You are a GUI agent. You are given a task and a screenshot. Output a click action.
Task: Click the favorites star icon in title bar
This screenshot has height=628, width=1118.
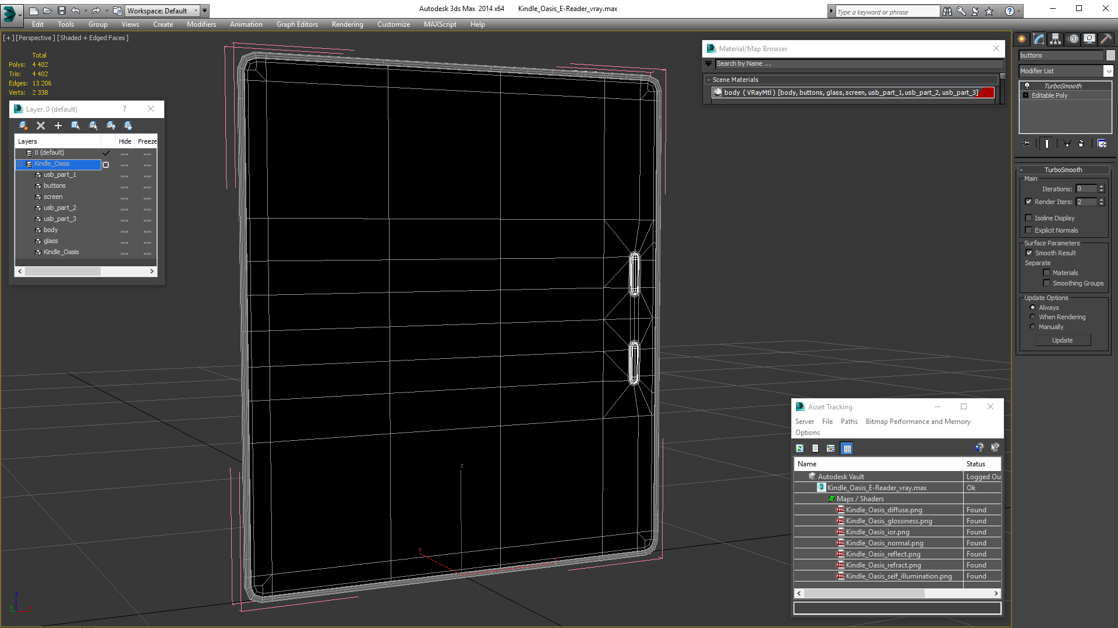pos(989,11)
